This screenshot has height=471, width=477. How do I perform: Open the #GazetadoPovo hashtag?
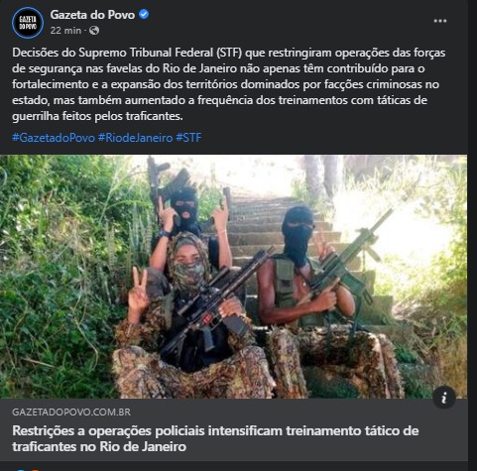coord(54,138)
